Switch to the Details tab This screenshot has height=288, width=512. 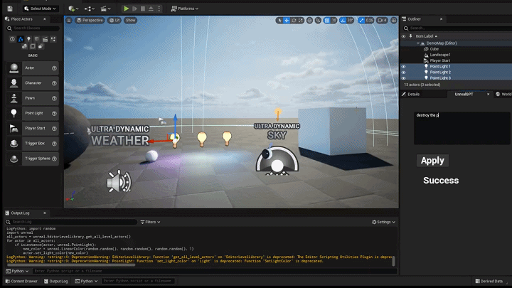(413, 94)
